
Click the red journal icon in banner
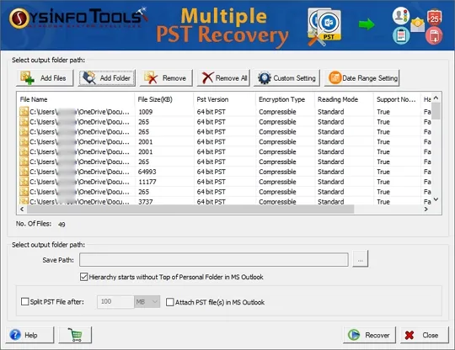[x=434, y=35]
